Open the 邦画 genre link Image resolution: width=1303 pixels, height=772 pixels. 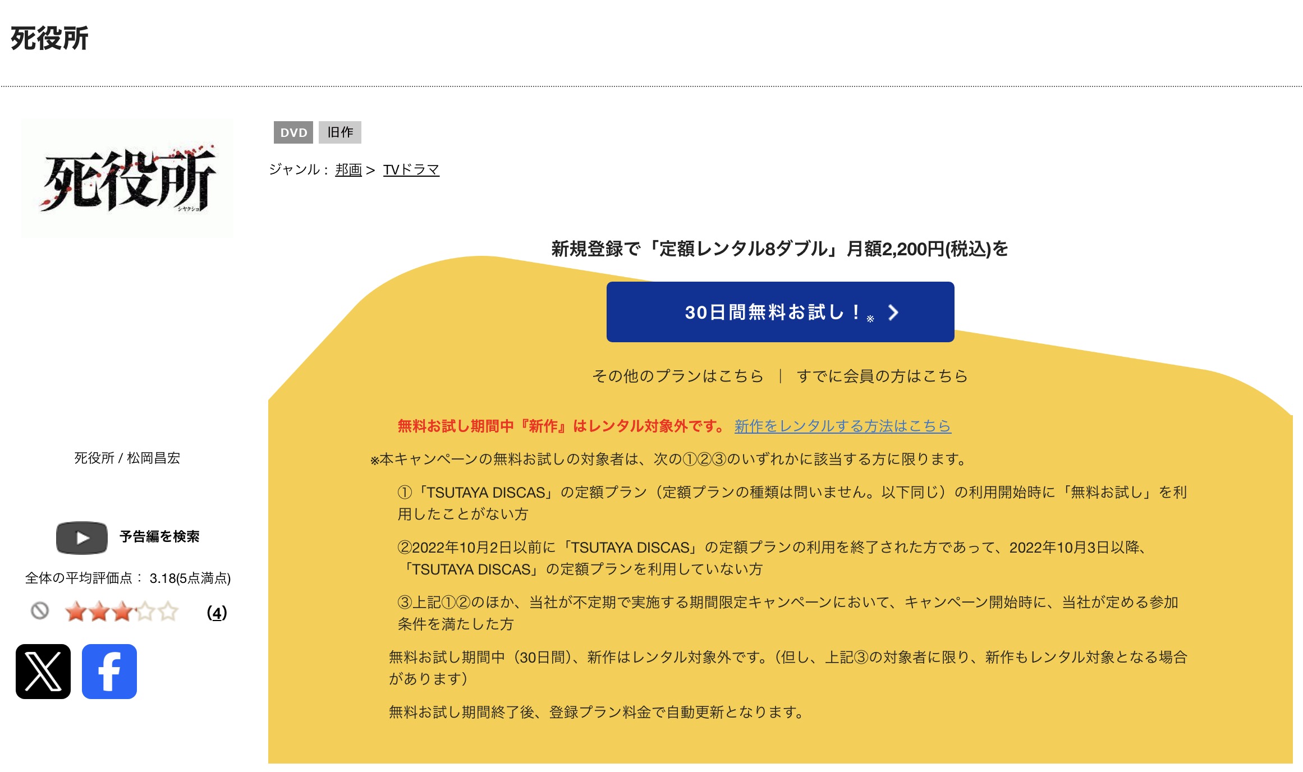[x=348, y=169]
